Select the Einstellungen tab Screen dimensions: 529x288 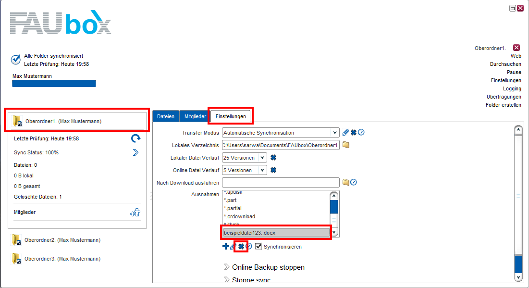pyautogui.click(x=231, y=116)
